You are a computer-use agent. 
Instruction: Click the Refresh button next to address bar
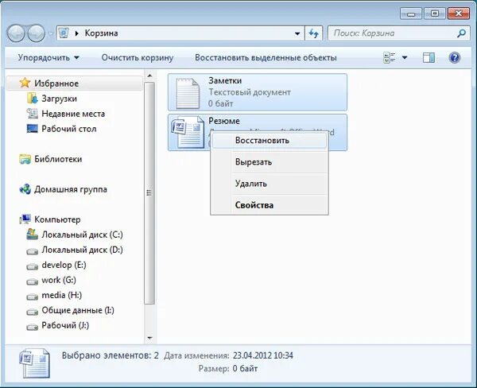click(314, 33)
